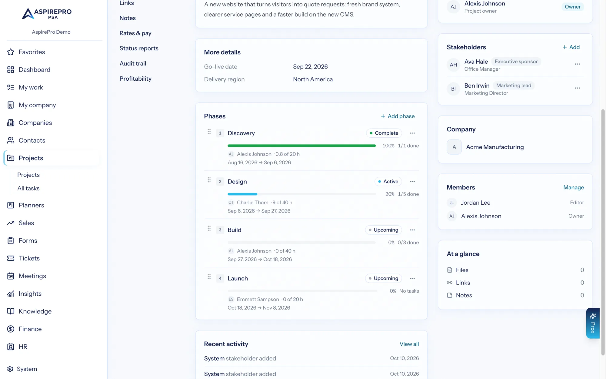
Task: Click the My work checklist icon
Action: point(11,87)
